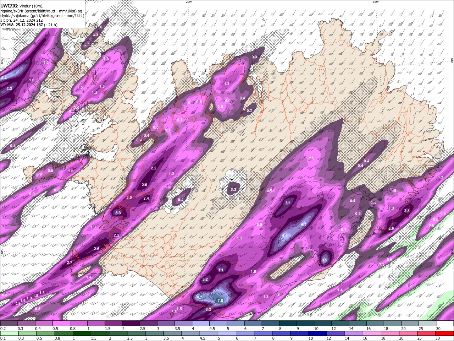Click the '4.1' precipitation value on the map

click(x=303, y=224)
